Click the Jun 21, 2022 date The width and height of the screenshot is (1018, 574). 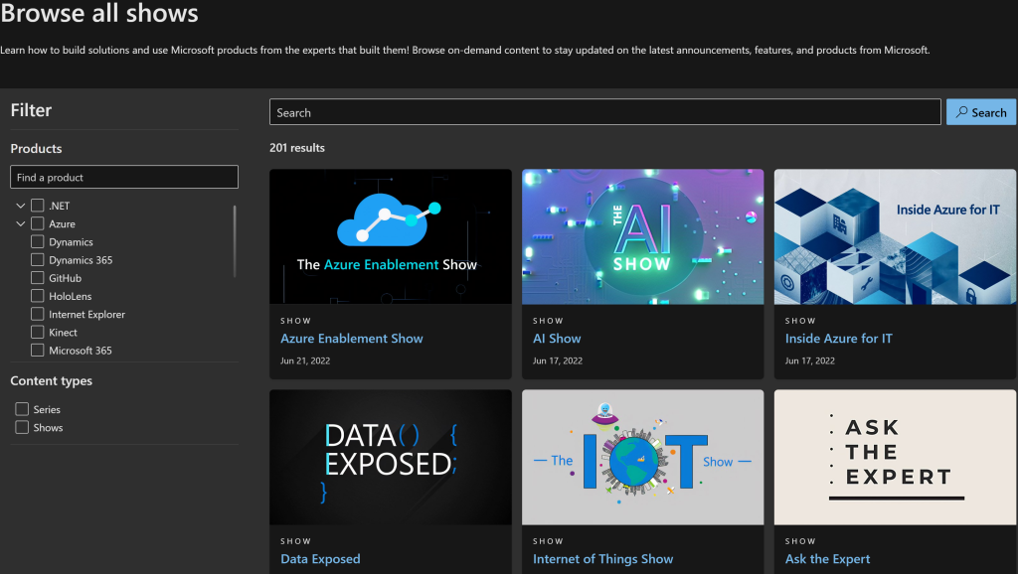305,360
